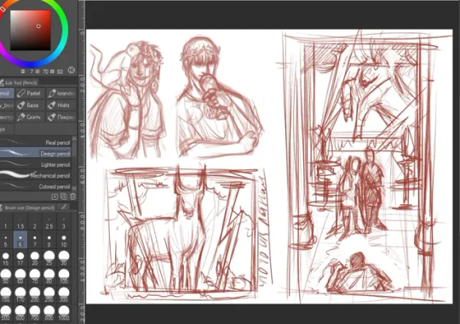Image resolution: width=460 pixels, height=324 pixels.
Task: Click the duplicate sub tool icon
Action: click(64, 196)
